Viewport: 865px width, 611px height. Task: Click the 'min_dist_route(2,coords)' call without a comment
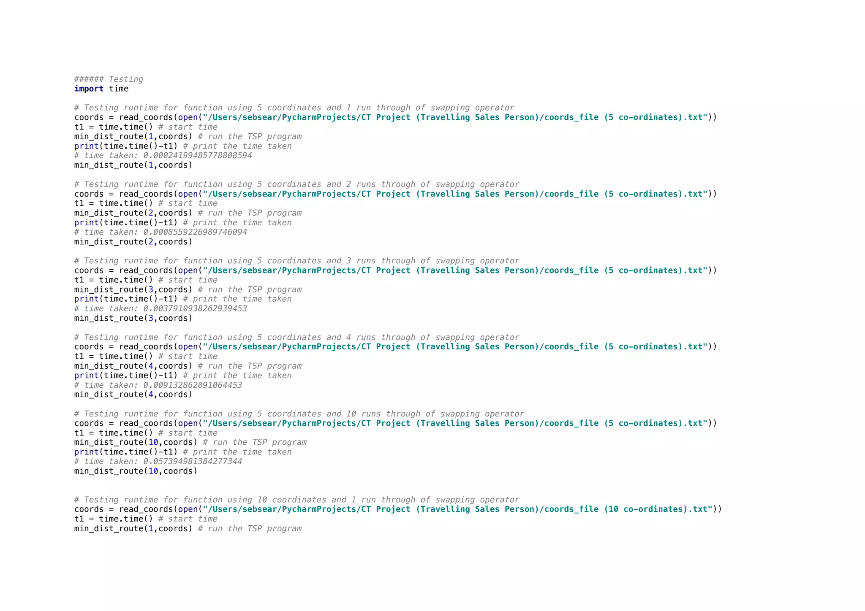(x=133, y=242)
